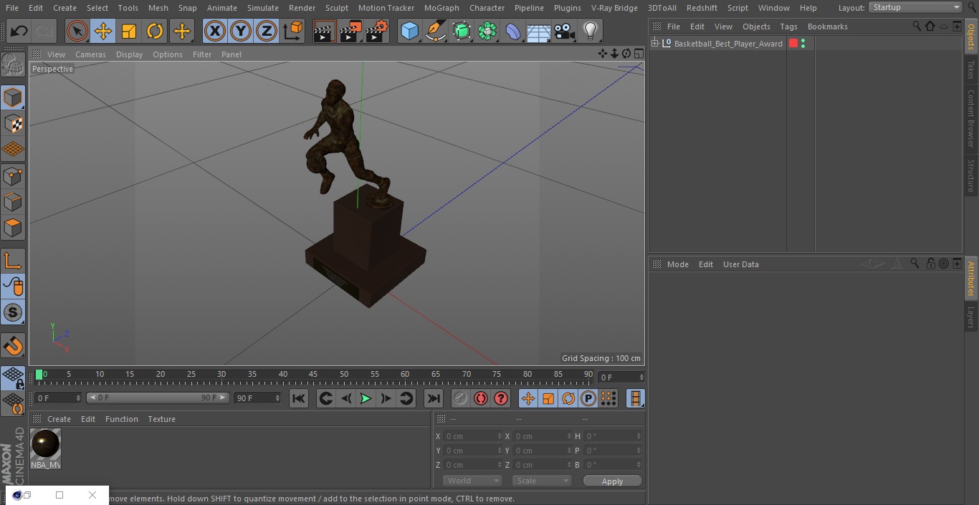Open the World coordinate dropdown
This screenshot has height=505, width=979.
coord(472,481)
